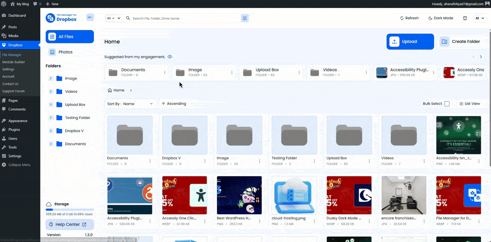Enable Dark Mode
This screenshot has height=242, width=491.
pos(441,18)
